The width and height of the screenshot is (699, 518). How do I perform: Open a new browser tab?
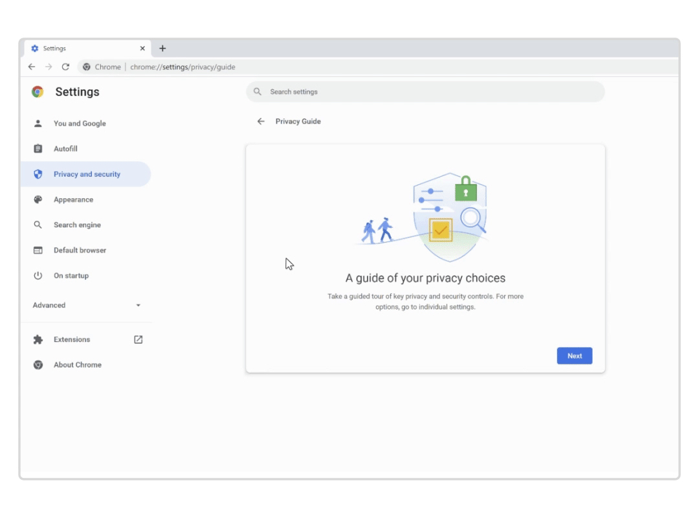coord(162,48)
